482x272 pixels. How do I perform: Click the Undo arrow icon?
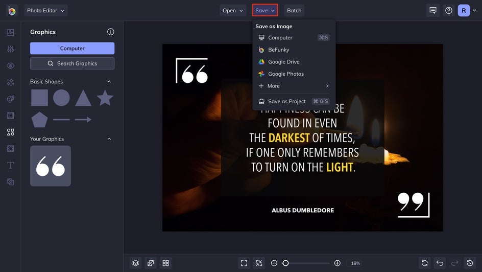coord(440,263)
